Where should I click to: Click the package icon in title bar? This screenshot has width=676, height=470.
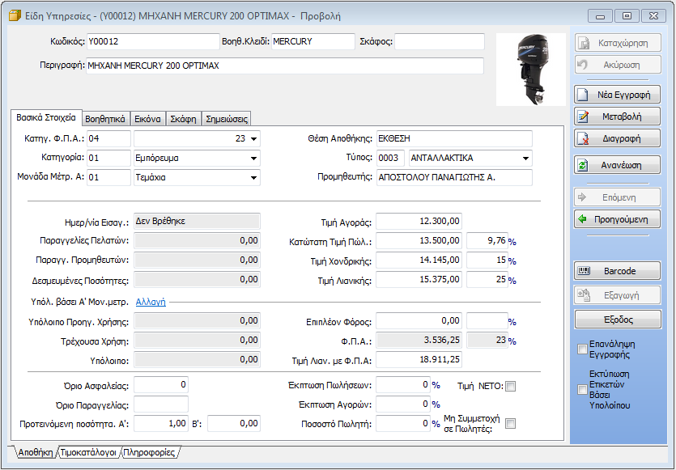pyautogui.click(x=15, y=16)
